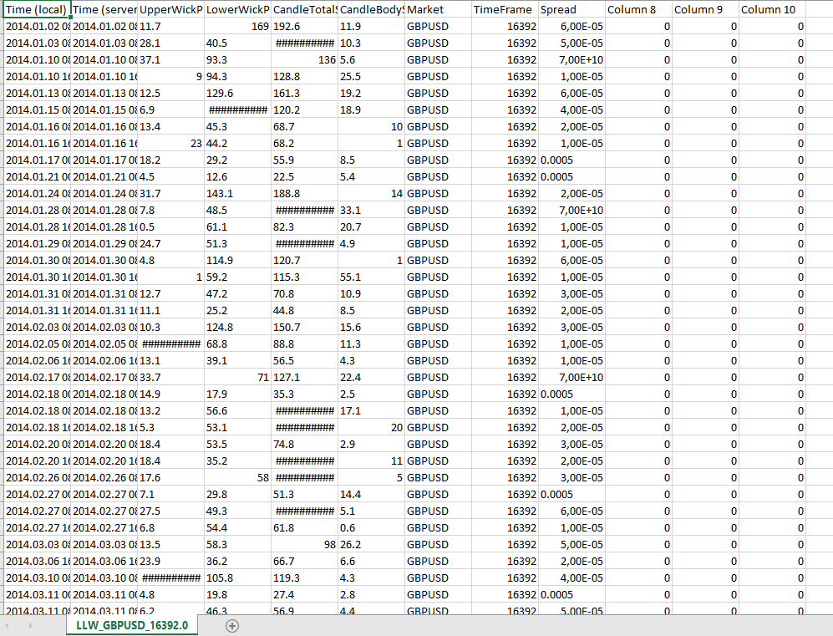This screenshot has width=833, height=636.
Task: Click the cell with value 169
Action: (238, 27)
